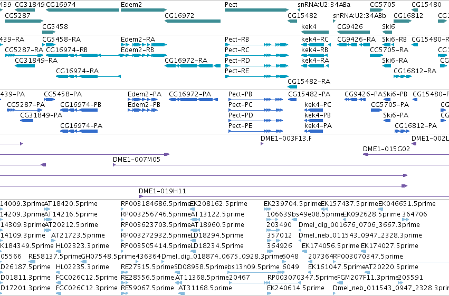Open transcript label Pect-RB
The image size is (449, 296).
237,39
